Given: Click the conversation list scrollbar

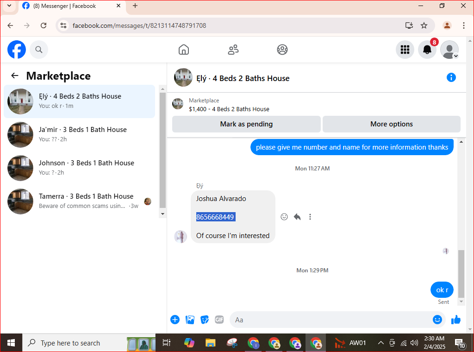Looking at the screenshot, I should [x=162, y=151].
